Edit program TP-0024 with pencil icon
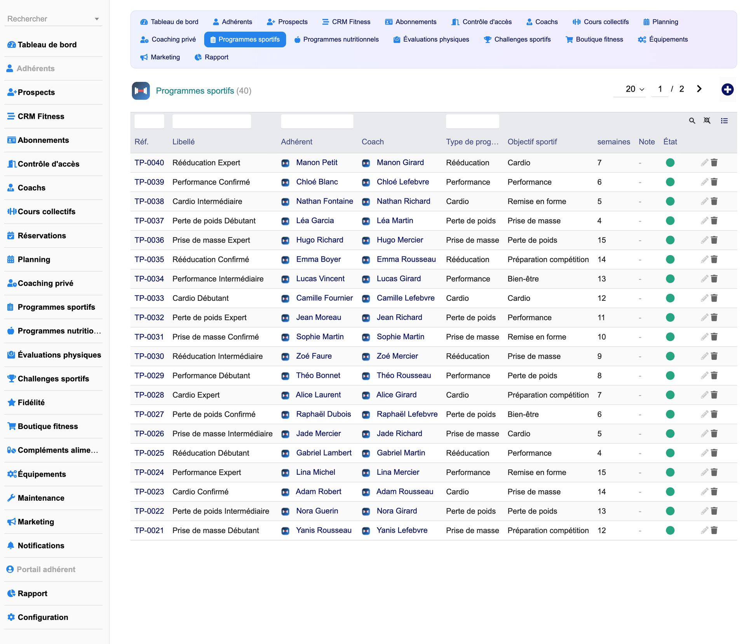This screenshot has height=644, width=756. point(704,472)
